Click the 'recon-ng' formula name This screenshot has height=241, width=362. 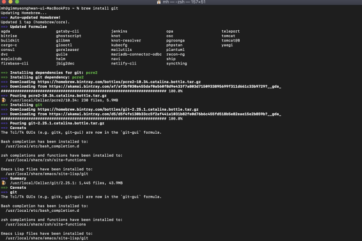pyautogui.click(x=175, y=54)
